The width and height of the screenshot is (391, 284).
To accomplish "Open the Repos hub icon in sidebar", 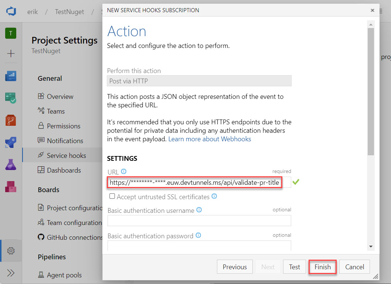I will click(x=11, y=120).
